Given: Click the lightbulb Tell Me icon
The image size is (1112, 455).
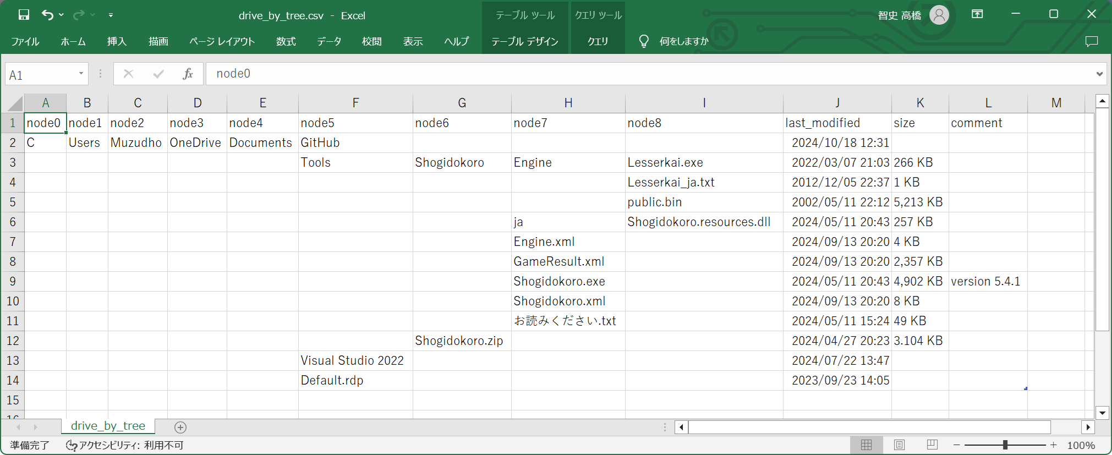Looking at the screenshot, I should click(x=644, y=41).
